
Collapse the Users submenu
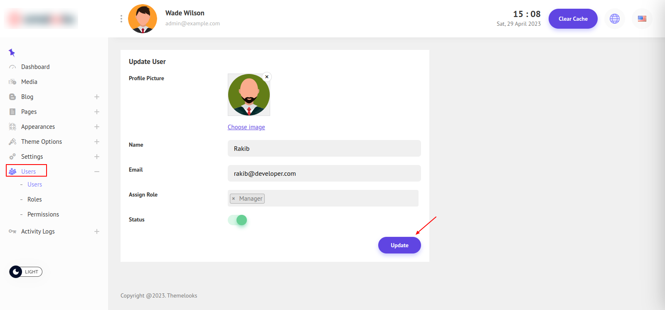click(x=97, y=172)
